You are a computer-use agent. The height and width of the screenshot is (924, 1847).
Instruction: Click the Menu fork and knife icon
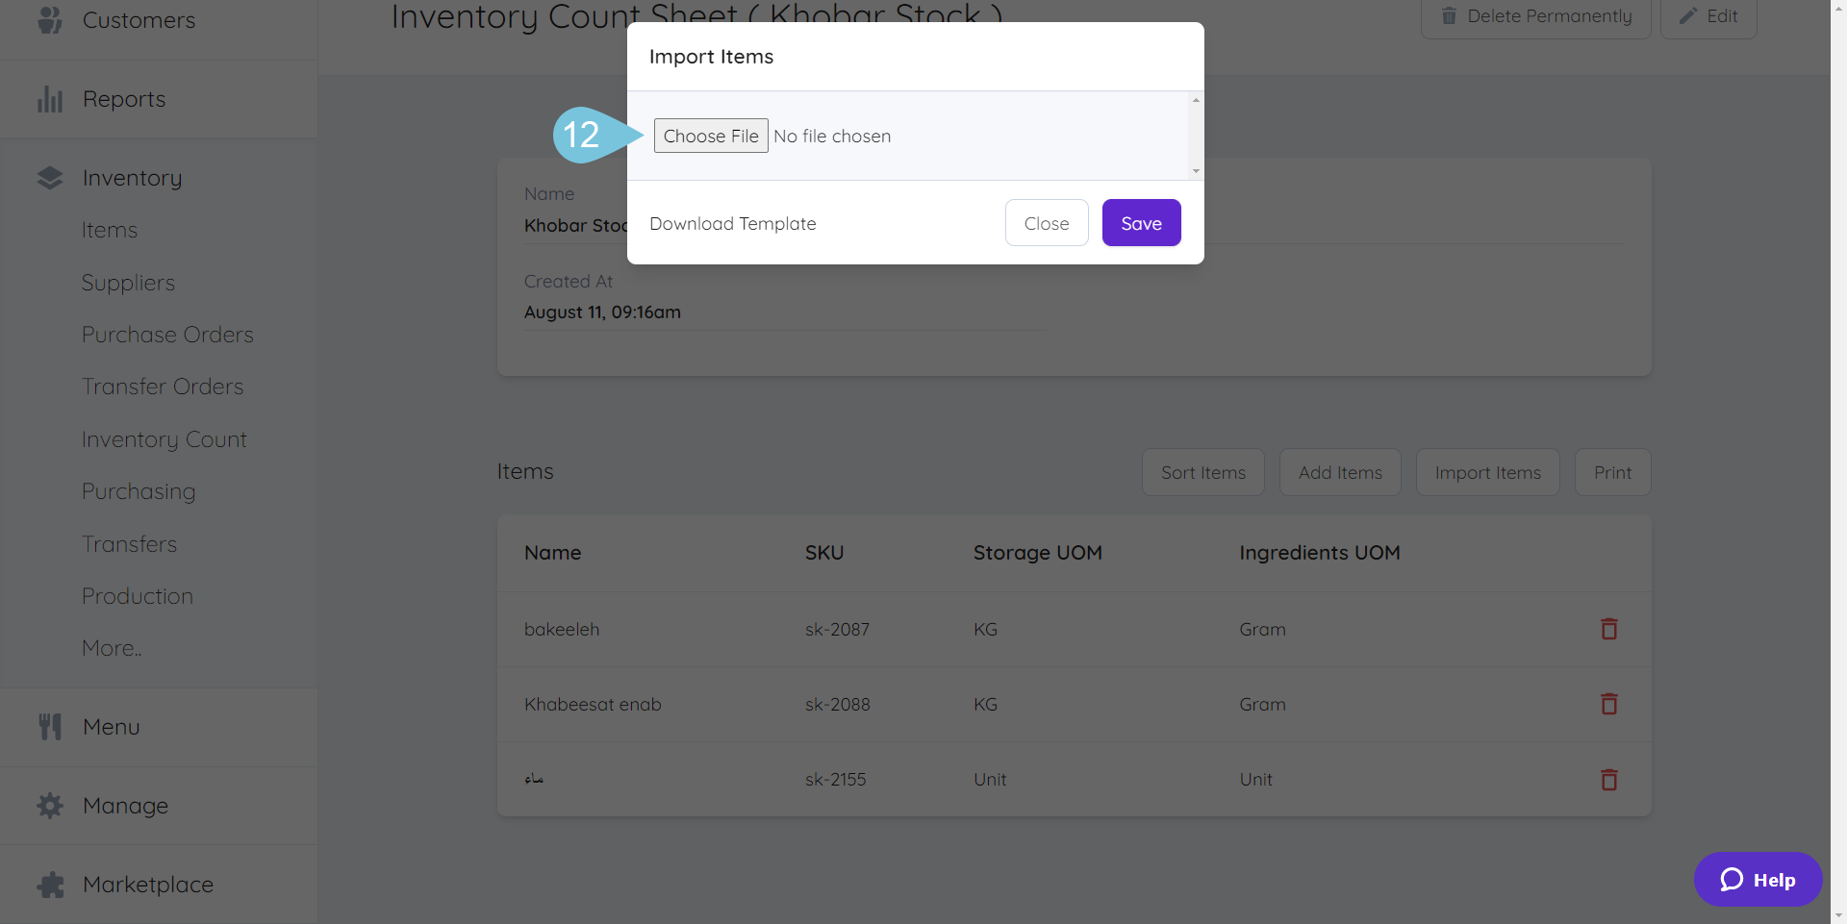tap(50, 727)
